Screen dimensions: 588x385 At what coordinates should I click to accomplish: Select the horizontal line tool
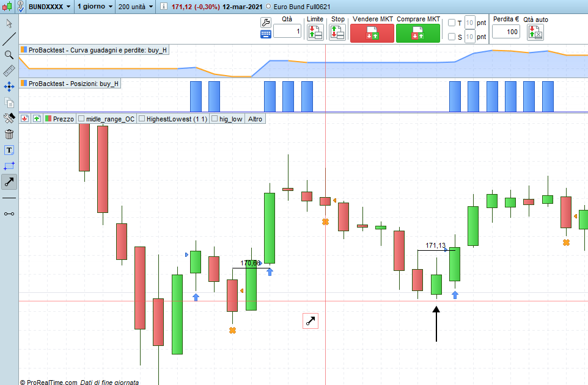(x=9, y=198)
